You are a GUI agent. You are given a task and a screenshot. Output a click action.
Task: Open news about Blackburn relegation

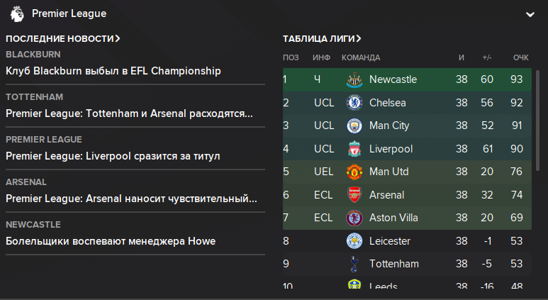113,71
